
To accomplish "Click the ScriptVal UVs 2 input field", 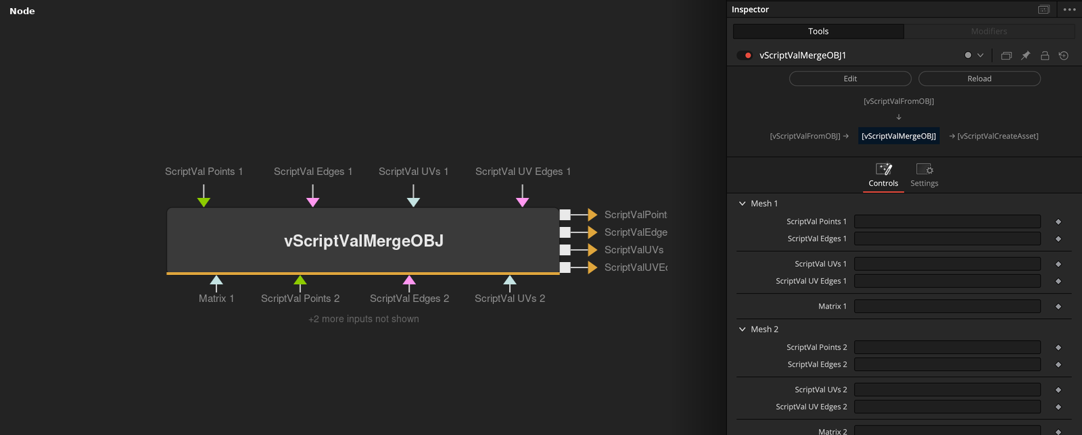I will pyautogui.click(x=947, y=390).
